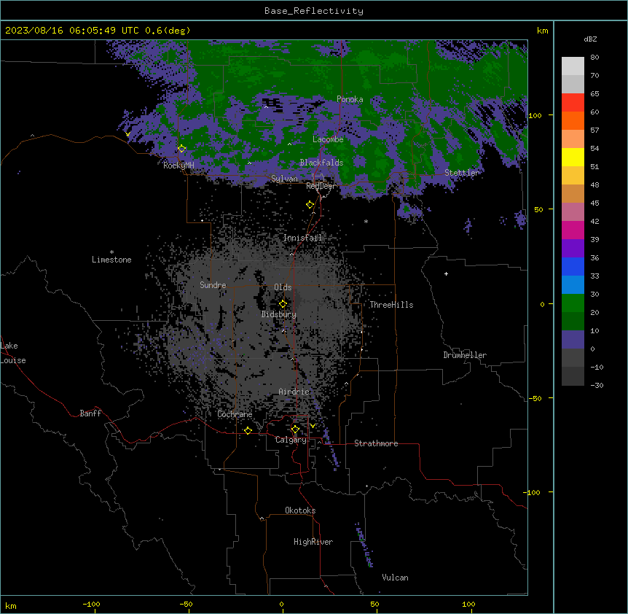Click the Sylvan label on the map
This screenshot has height=614, width=628.
(284, 179)
